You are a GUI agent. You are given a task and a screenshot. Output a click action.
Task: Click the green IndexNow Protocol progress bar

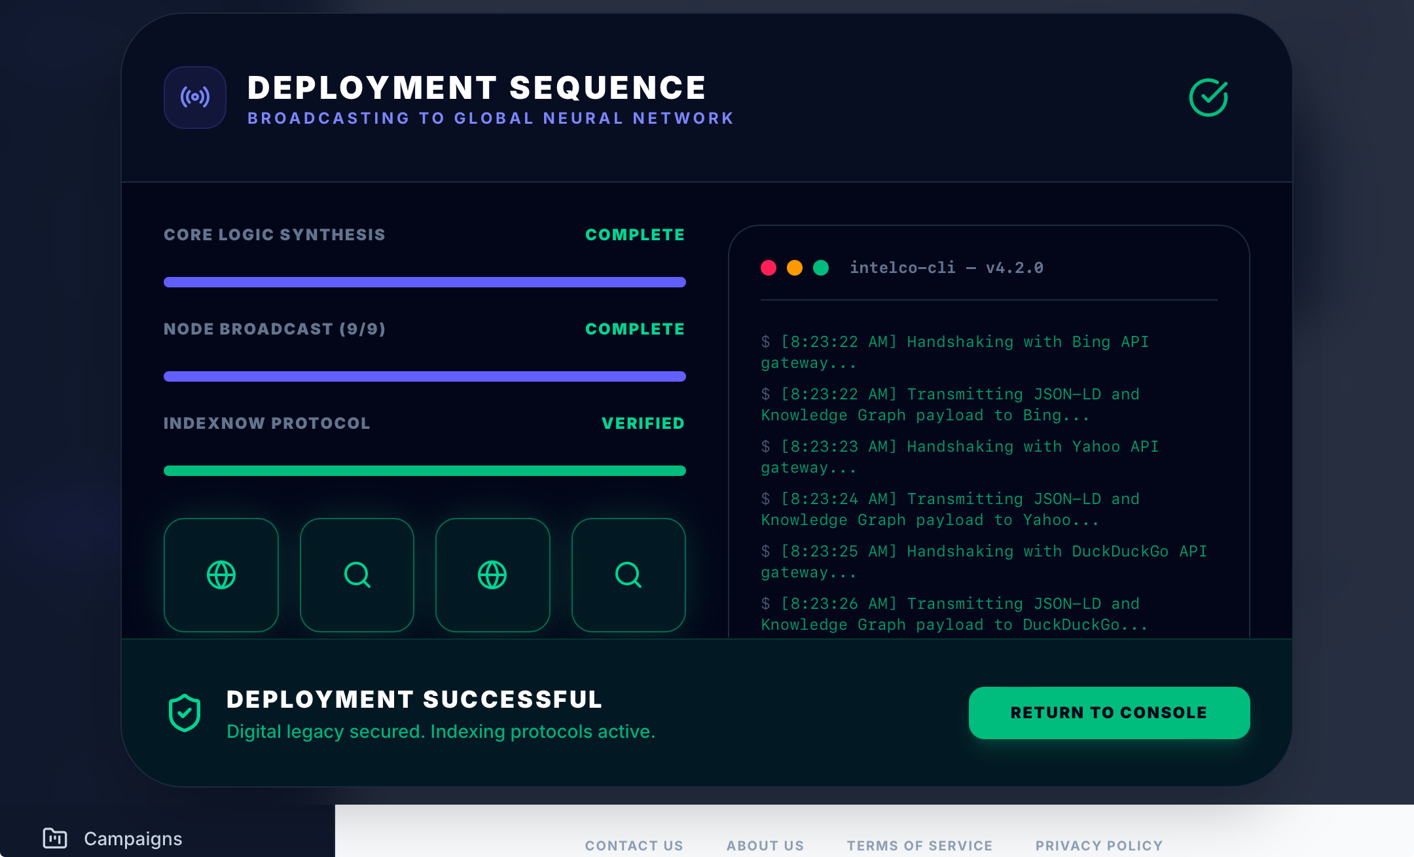click(424, 471)
